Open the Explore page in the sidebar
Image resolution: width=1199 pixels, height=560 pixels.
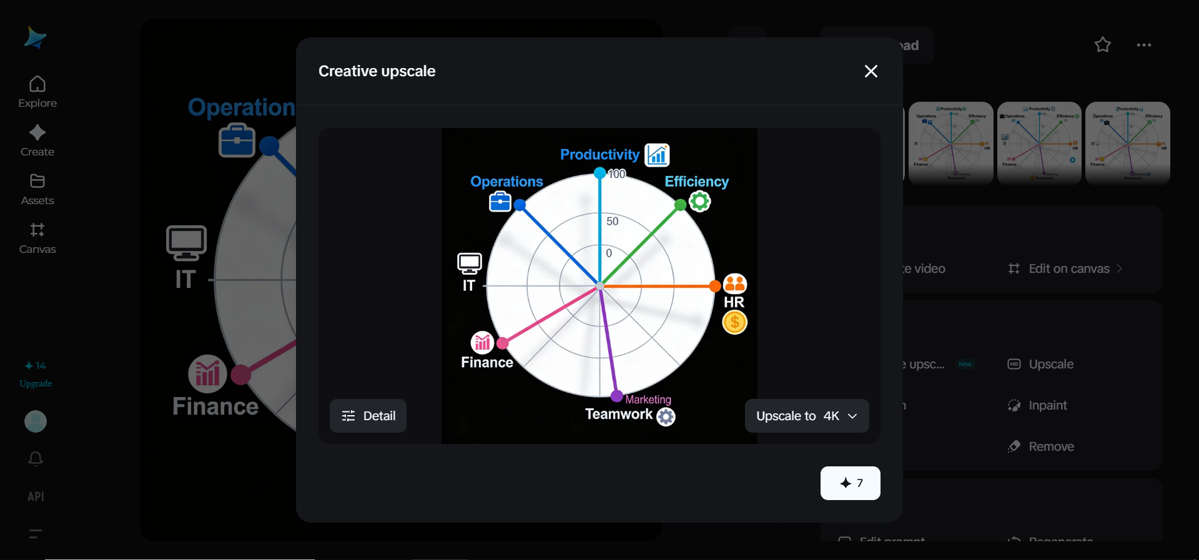pos(37,92)
